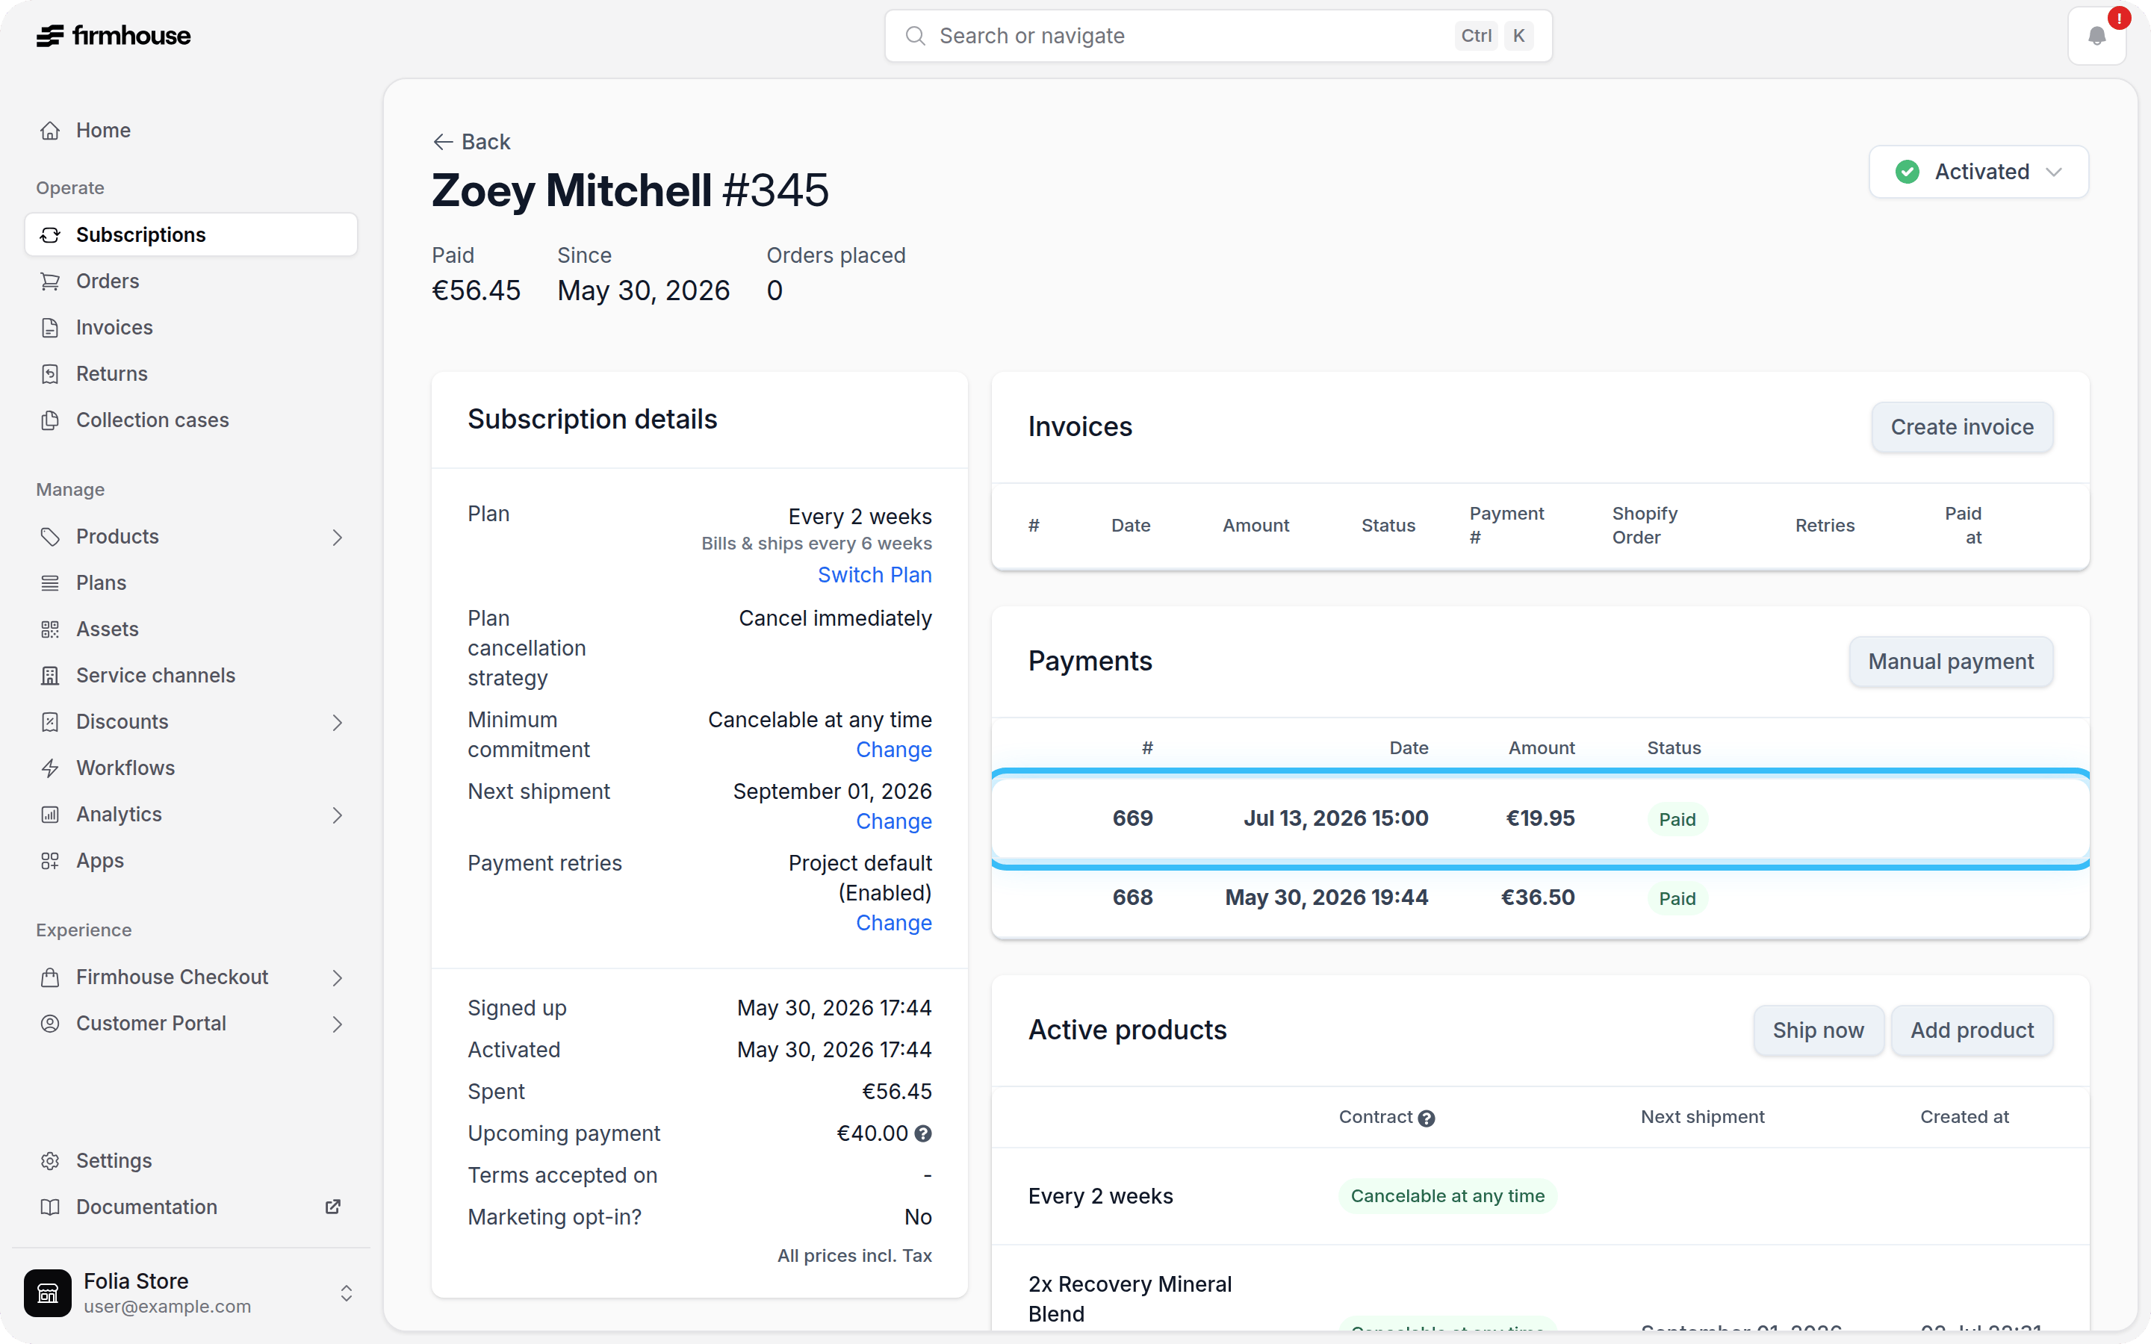Go Back to previous page
This screenshot has height=1344, width=2151.
(472, 142)
